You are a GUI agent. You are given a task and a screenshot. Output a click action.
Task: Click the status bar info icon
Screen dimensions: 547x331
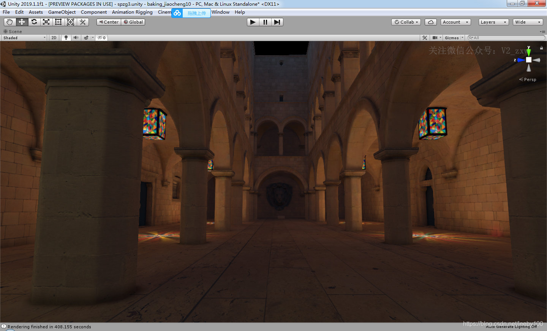(x=3, y=326)
